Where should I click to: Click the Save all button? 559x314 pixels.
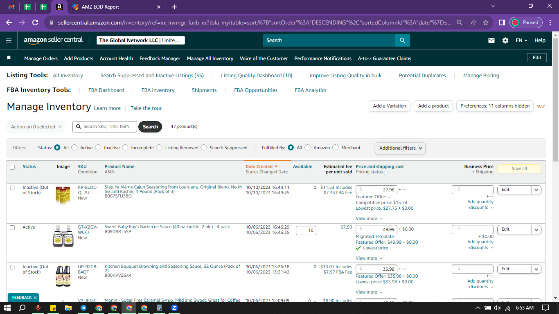click(x=519, y=169)
